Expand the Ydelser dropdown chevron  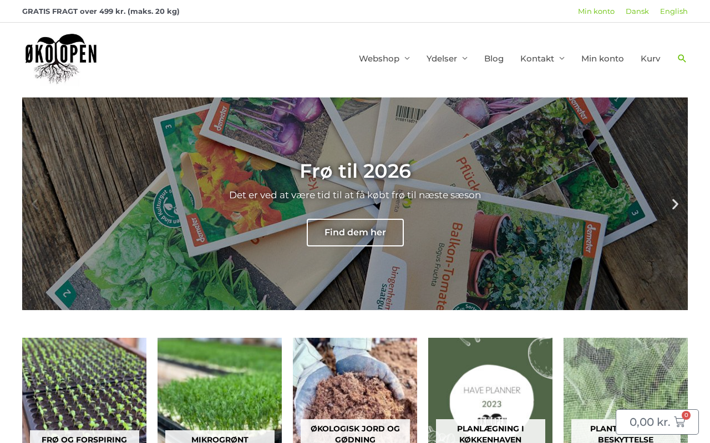coord(465,59)
